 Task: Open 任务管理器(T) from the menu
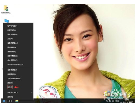18,70
